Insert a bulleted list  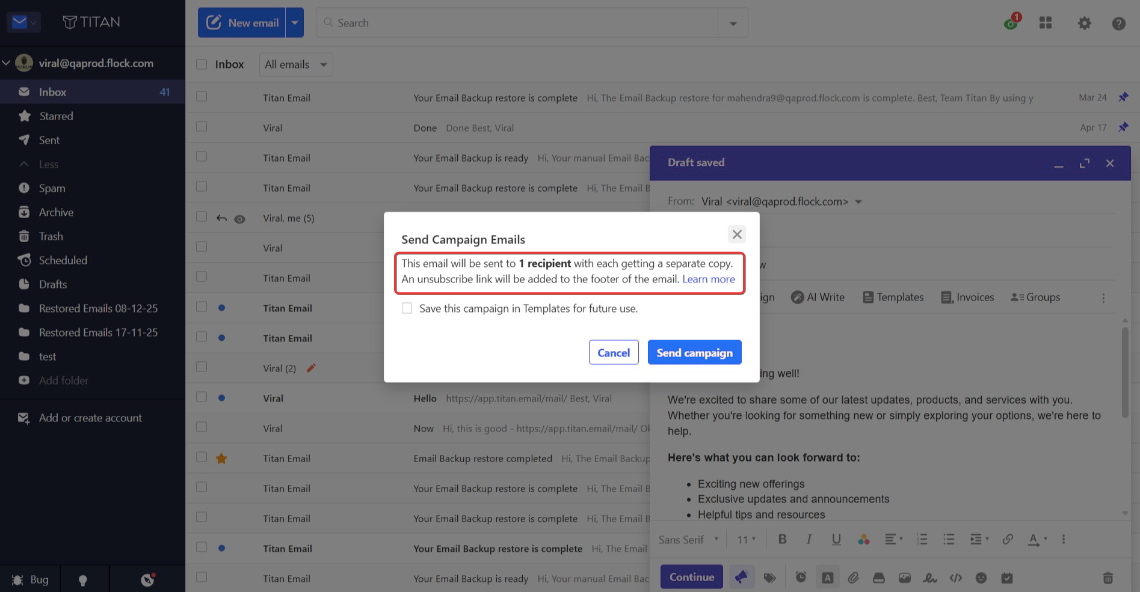(949, 539)
